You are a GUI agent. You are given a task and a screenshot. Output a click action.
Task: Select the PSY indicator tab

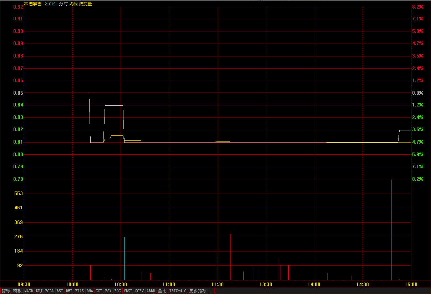tap(108, 291)
